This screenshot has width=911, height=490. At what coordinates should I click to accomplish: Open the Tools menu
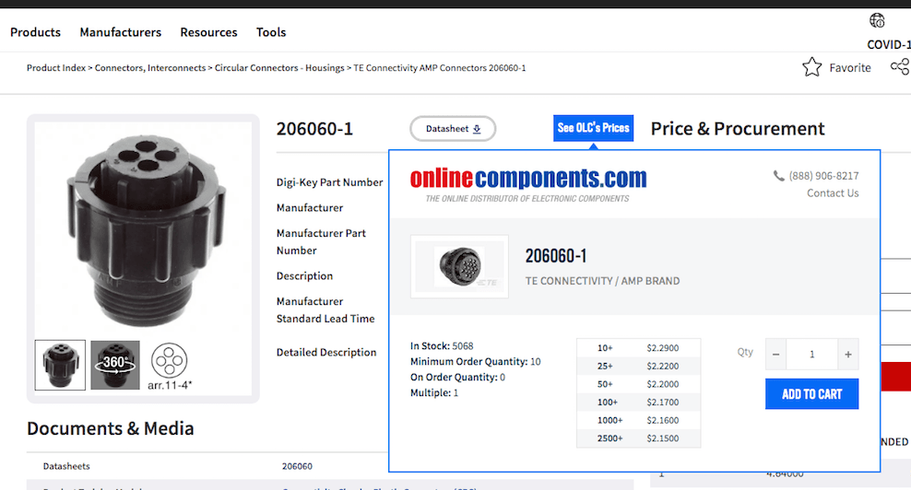coord(271,32)
